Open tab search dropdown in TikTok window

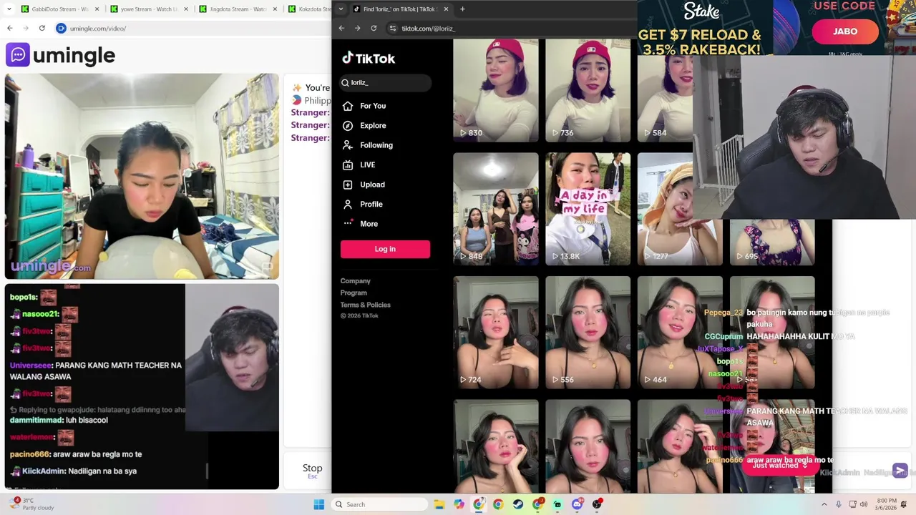pyautogui.click(x=341, y=9)
